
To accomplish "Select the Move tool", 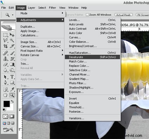I will pyautogui.click(x=12, y=35).
